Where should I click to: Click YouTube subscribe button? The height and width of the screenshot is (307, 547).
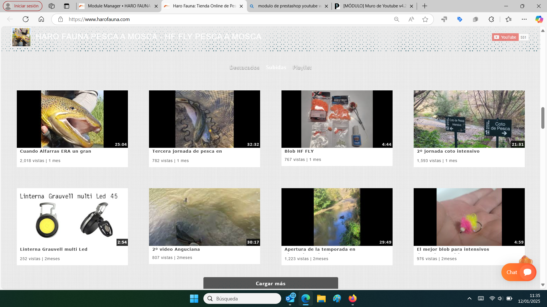505,37
